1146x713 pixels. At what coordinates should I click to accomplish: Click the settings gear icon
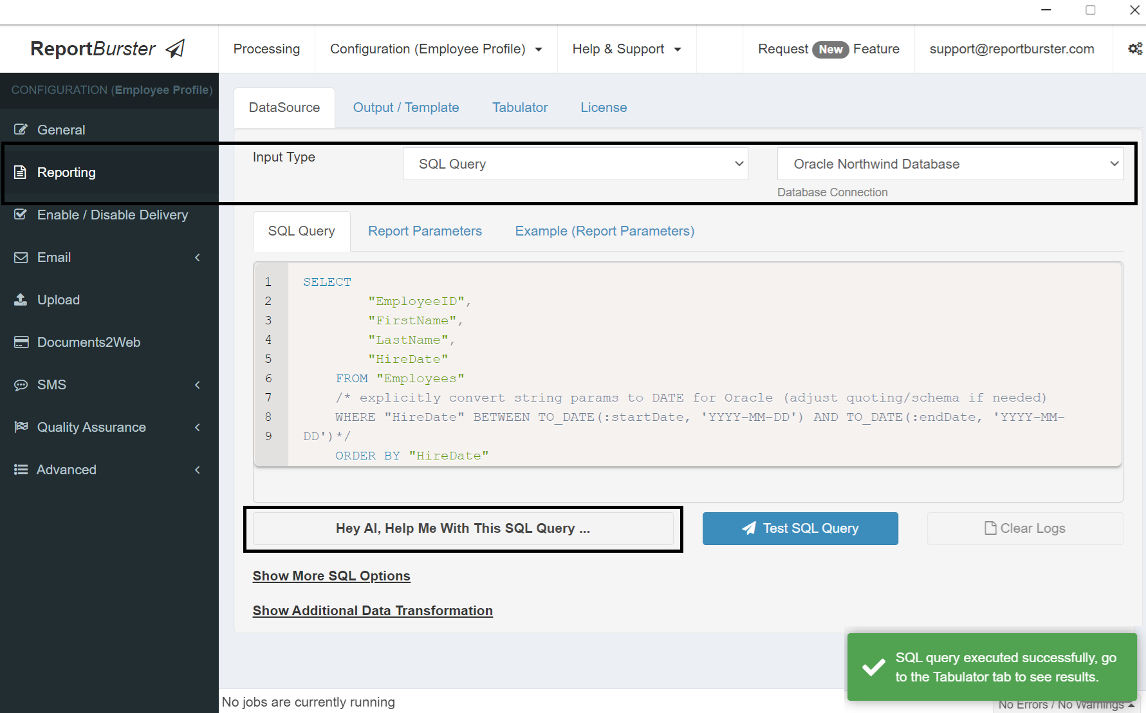1134,48
